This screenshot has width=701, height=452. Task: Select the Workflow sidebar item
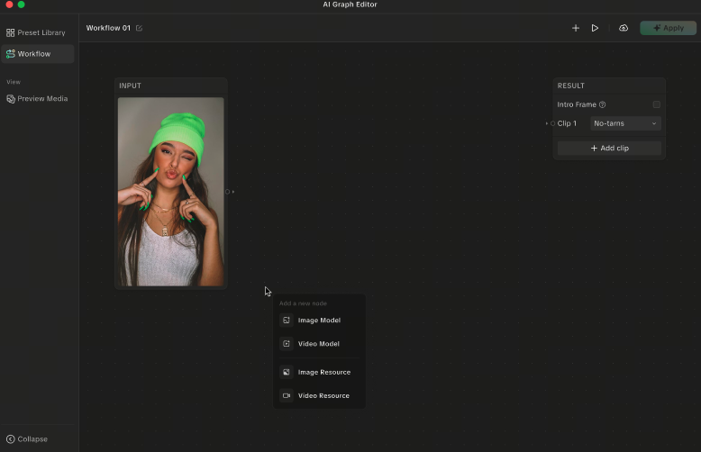pos(36,54)
